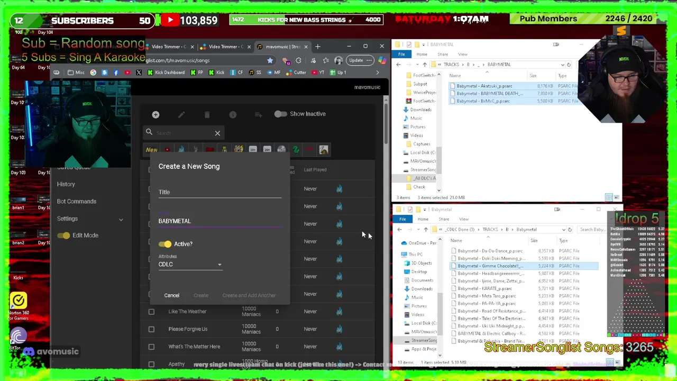This screenshot has width=677, height=381.
Task: Open new browser tab with plus button
Action: pos(318,47)
